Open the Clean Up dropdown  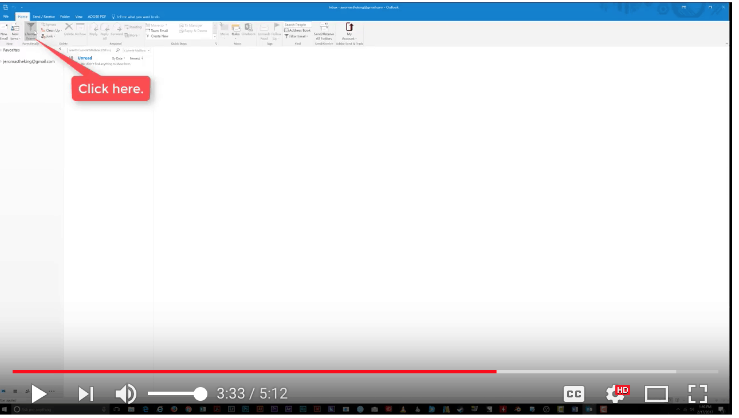51,30
